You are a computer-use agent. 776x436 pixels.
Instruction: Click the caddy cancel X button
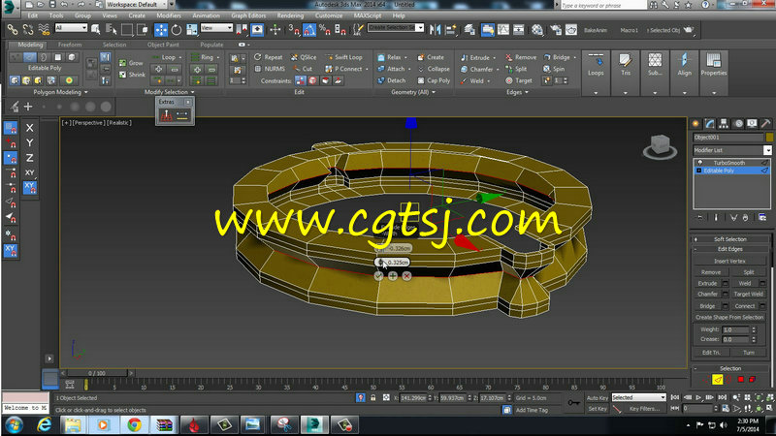406,276
